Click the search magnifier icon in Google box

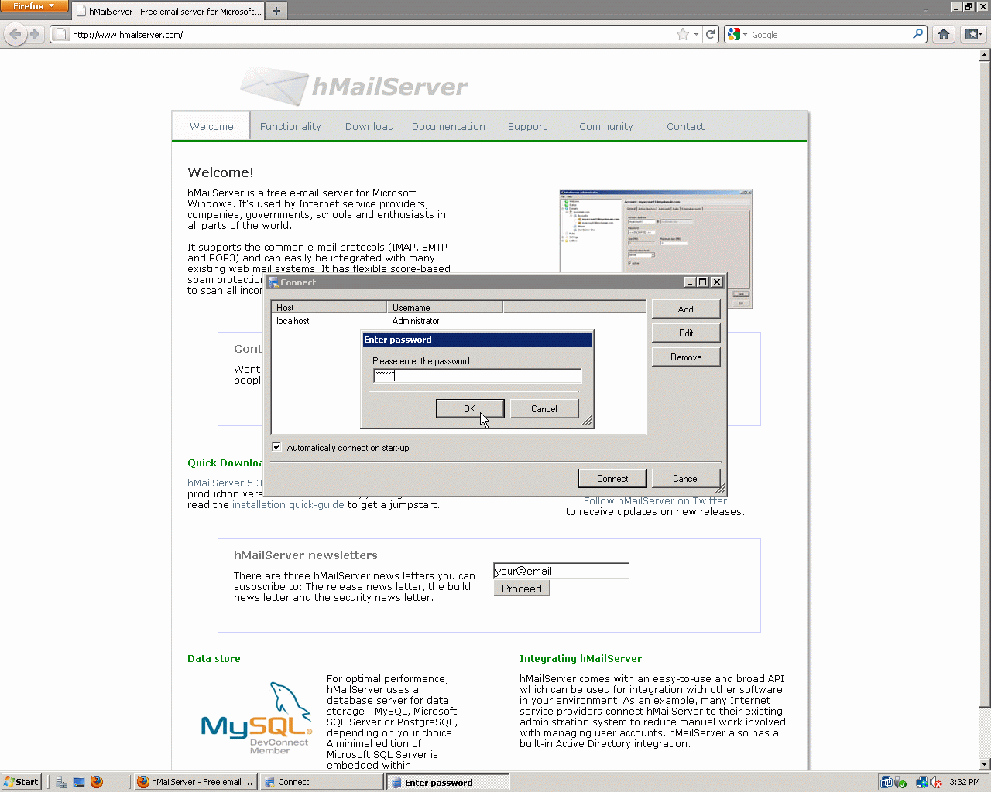(918, 34)
